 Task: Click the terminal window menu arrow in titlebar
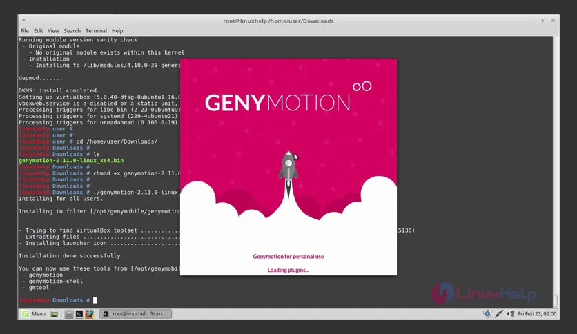point(23,21)
